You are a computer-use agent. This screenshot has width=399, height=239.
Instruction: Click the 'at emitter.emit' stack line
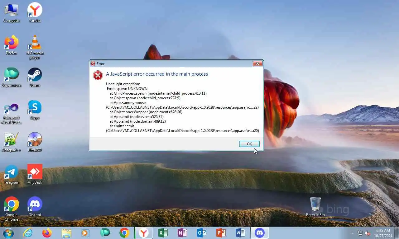122,126
